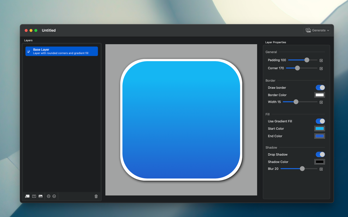Reset the Padding value
The image size is (348, 217).
(x=321, y=60)
